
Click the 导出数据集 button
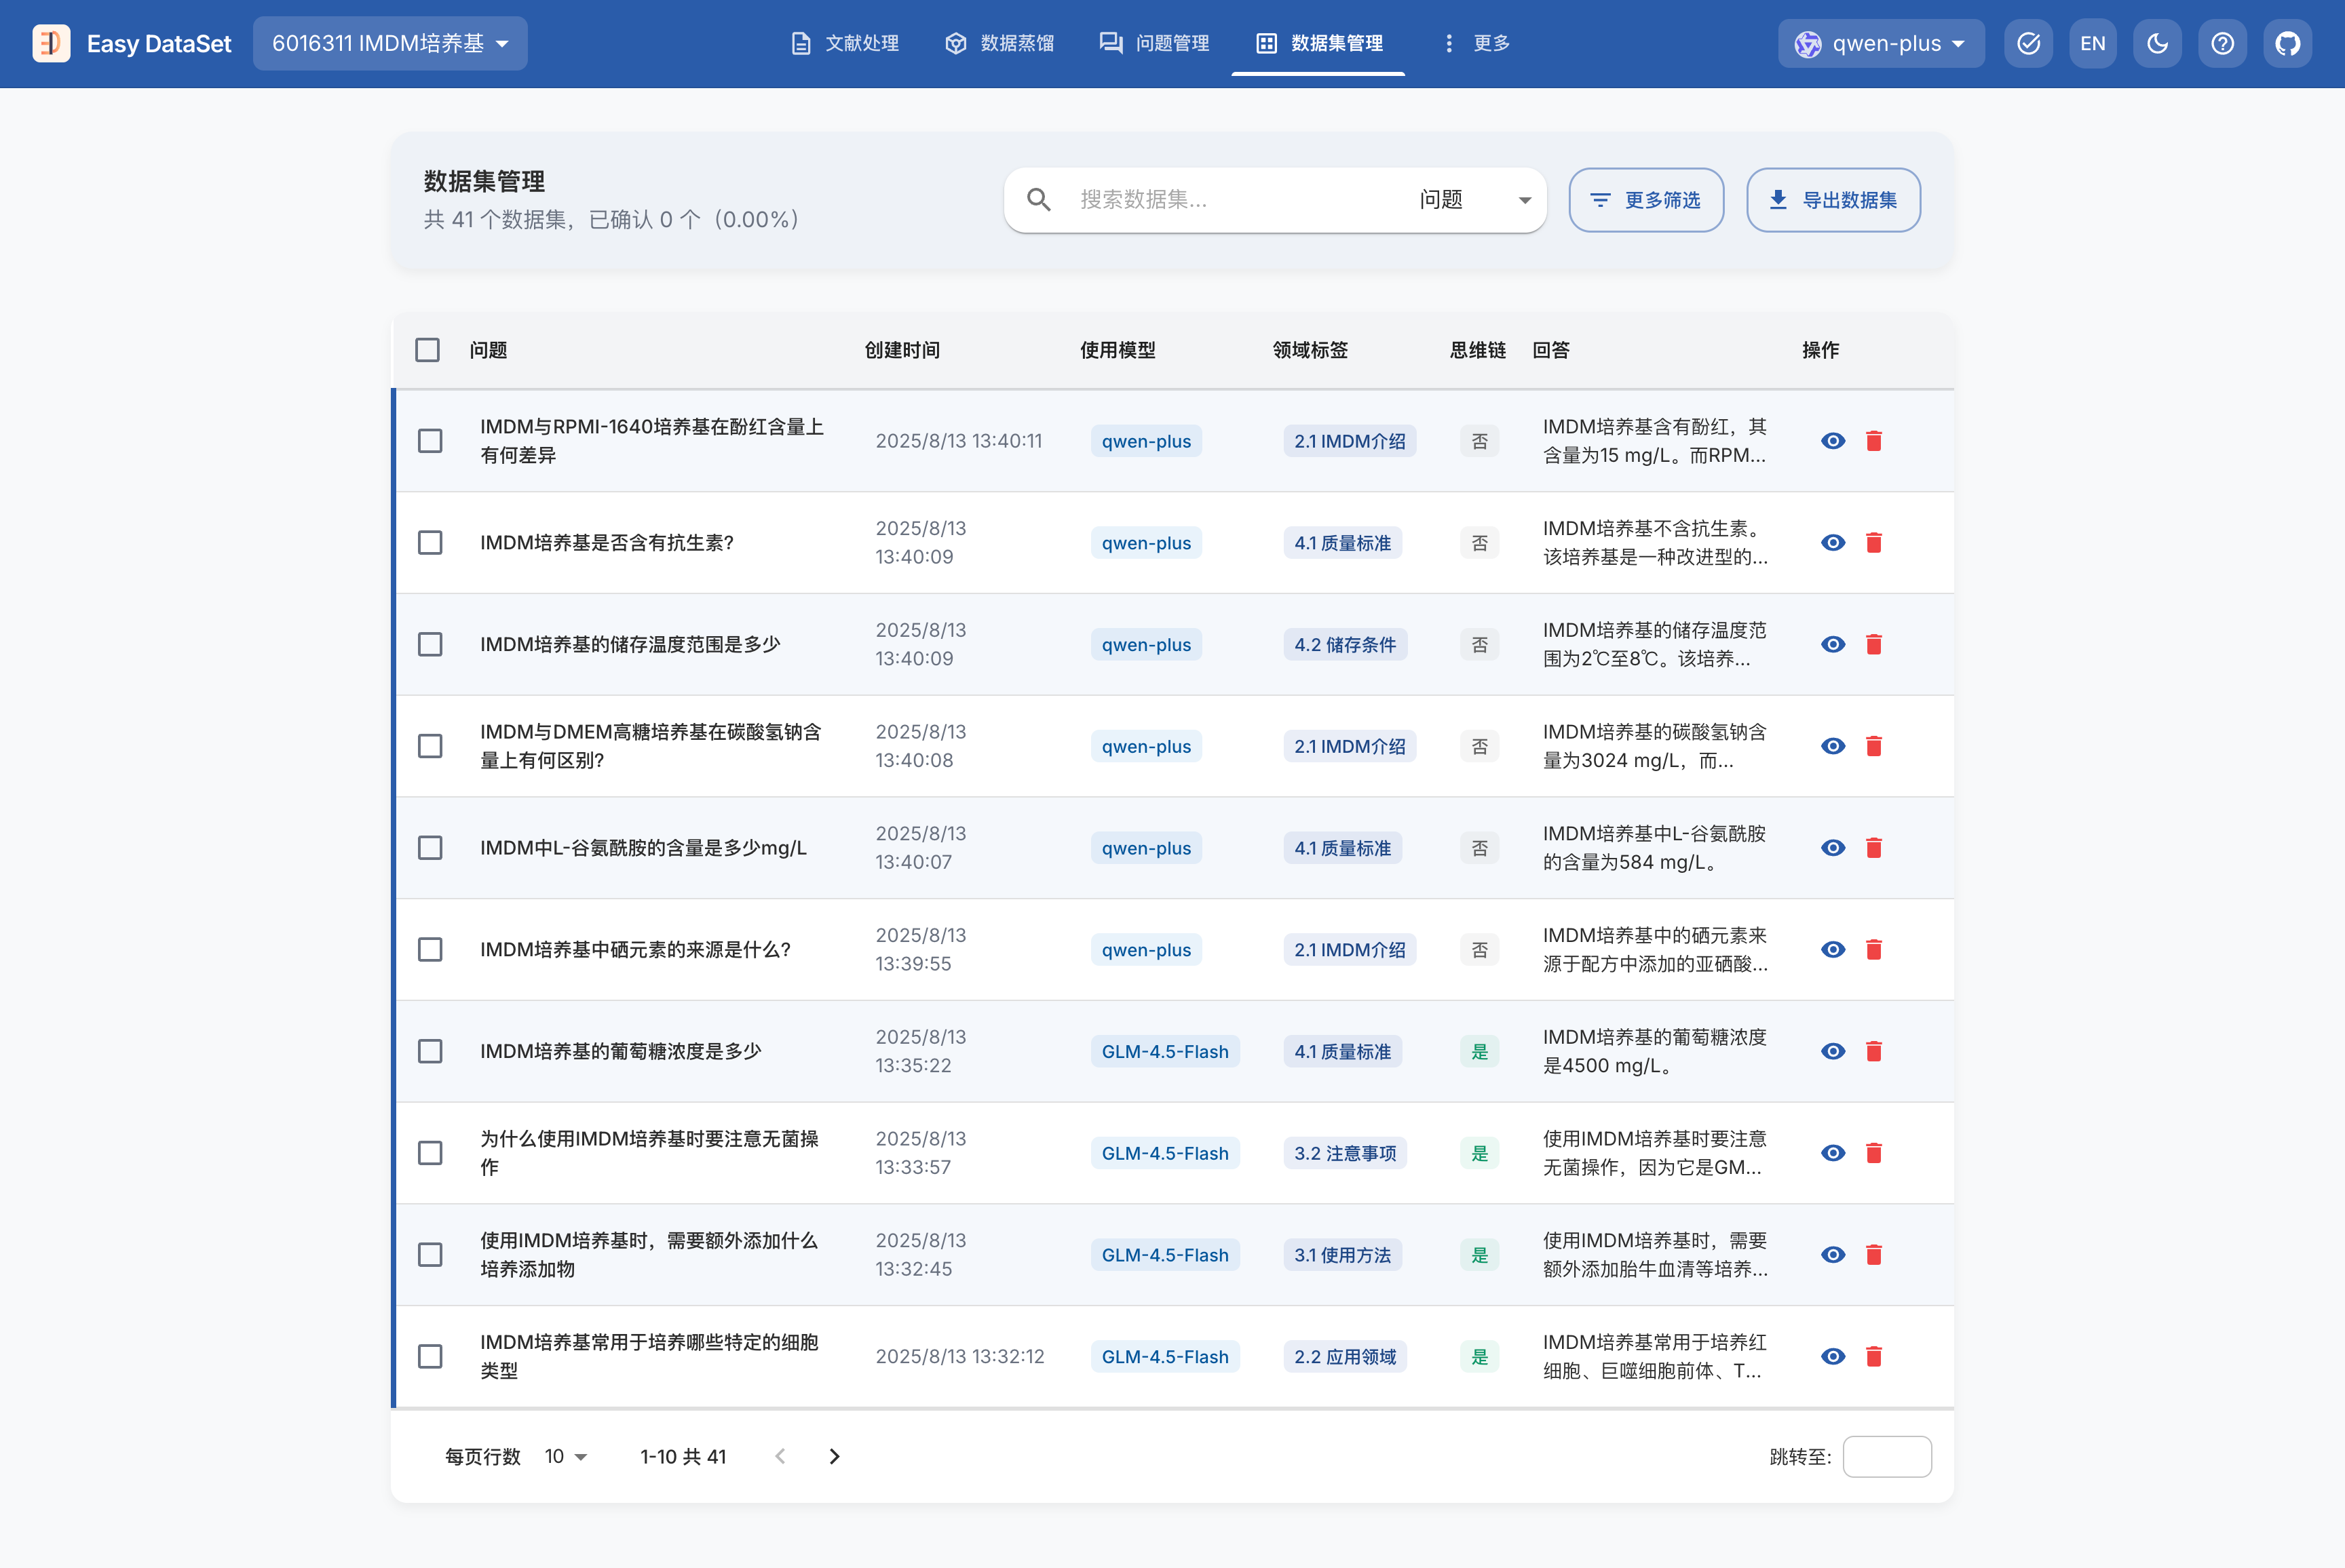point(1833,200)
